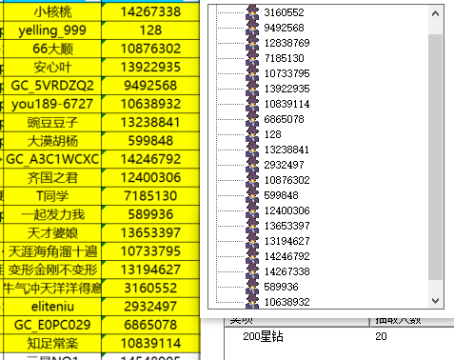454x360 pixels.
Task: Select spreadsheet cell 大漠胡杨
Action: coord(52,141)
